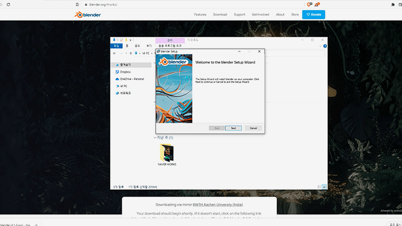
Task: Click the Explorer help question mark icon
Action: [x=325, y=46]
